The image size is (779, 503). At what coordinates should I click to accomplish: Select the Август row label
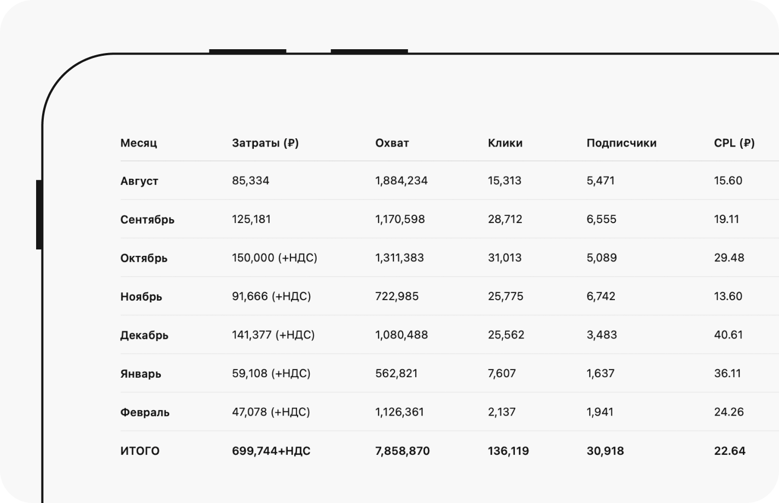139,181
